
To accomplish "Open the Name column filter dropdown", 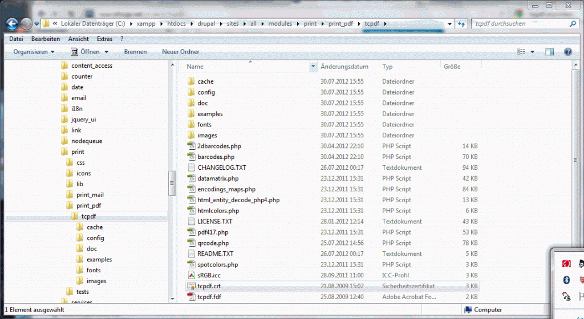I will [313, 67].
